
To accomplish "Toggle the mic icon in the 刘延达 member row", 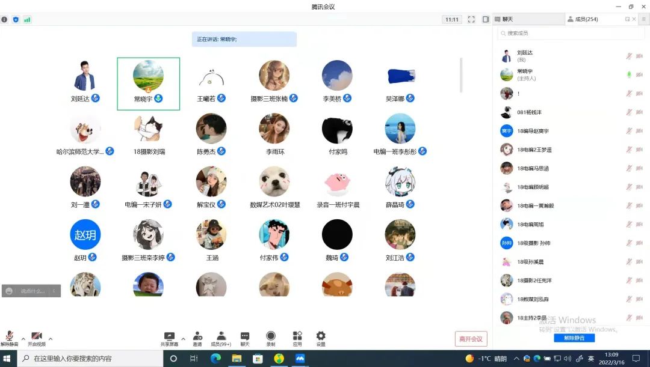I will (x=630, y=56).
